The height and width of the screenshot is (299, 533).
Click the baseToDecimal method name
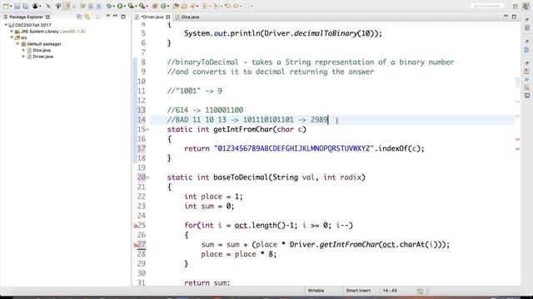(241, 177)
